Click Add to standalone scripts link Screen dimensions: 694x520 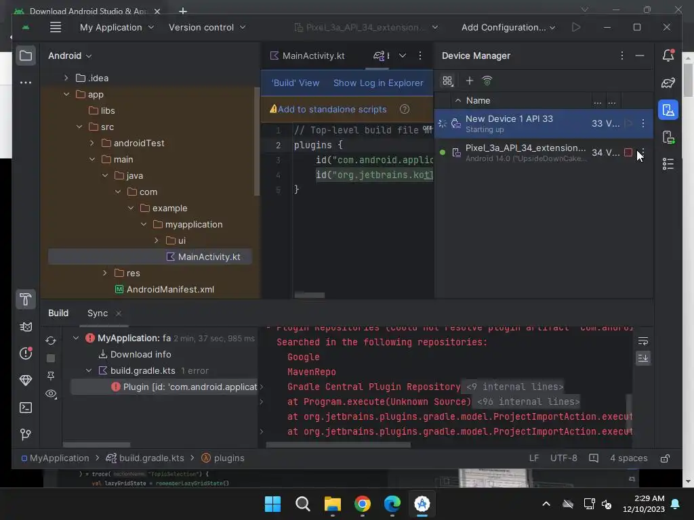pos(332,109)
